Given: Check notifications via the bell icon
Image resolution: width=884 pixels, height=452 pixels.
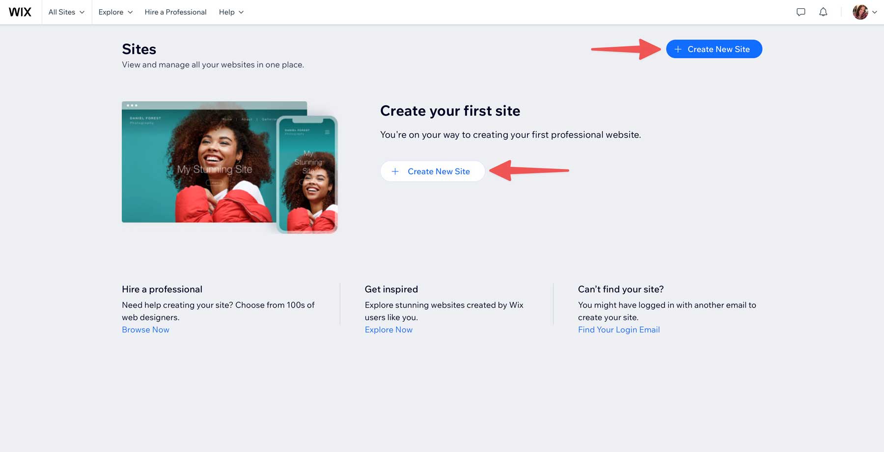Looking at the screenshot, I should (823, 12).
